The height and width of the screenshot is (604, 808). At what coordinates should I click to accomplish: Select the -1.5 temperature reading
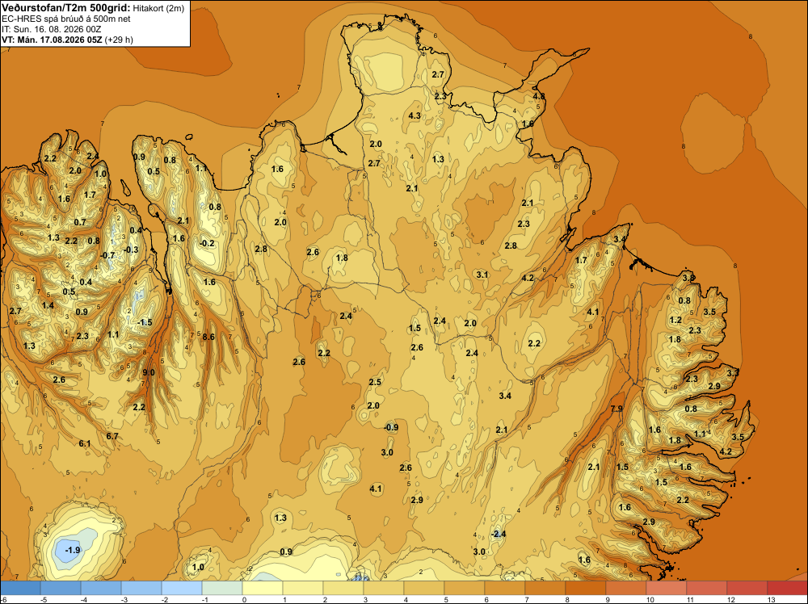click(x=145, y=322)
